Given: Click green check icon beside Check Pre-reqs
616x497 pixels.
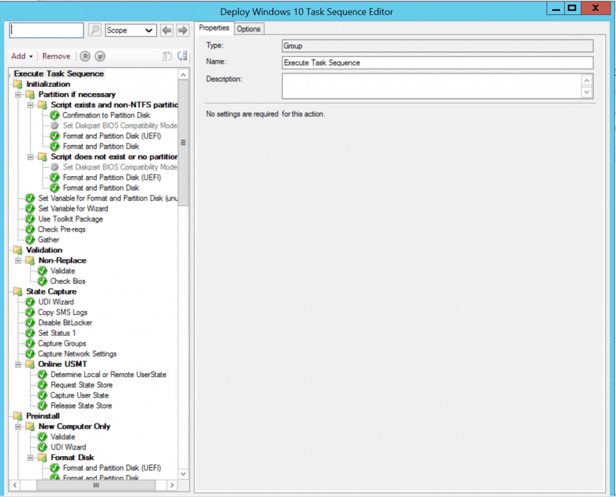Looking at the screenshot, I should [x=30, y=229].
